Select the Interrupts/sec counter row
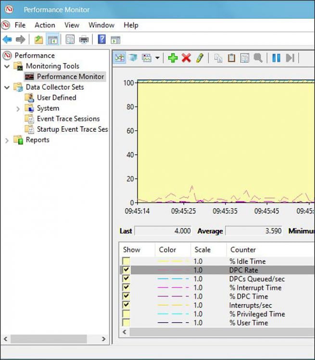 click(217, 305)
